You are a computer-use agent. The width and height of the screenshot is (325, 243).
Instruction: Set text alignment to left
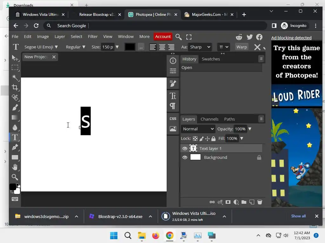click(x=153, y=47)
